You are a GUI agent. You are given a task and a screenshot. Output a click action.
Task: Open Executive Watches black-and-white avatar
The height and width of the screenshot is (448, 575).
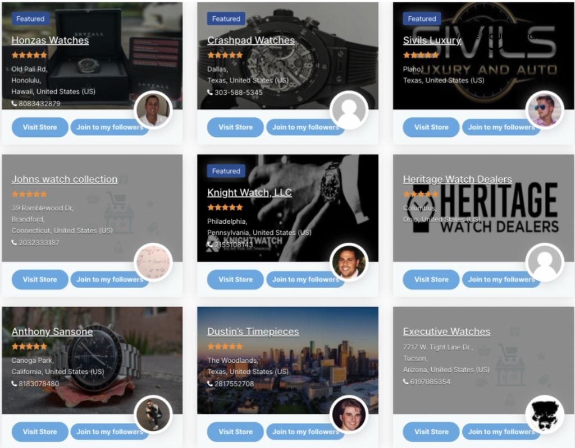(x=545, y=414)
